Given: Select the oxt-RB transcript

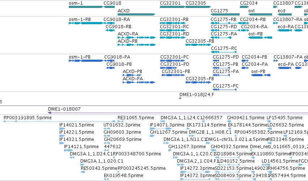Looking at the screenshot, I should pos(260,38).
